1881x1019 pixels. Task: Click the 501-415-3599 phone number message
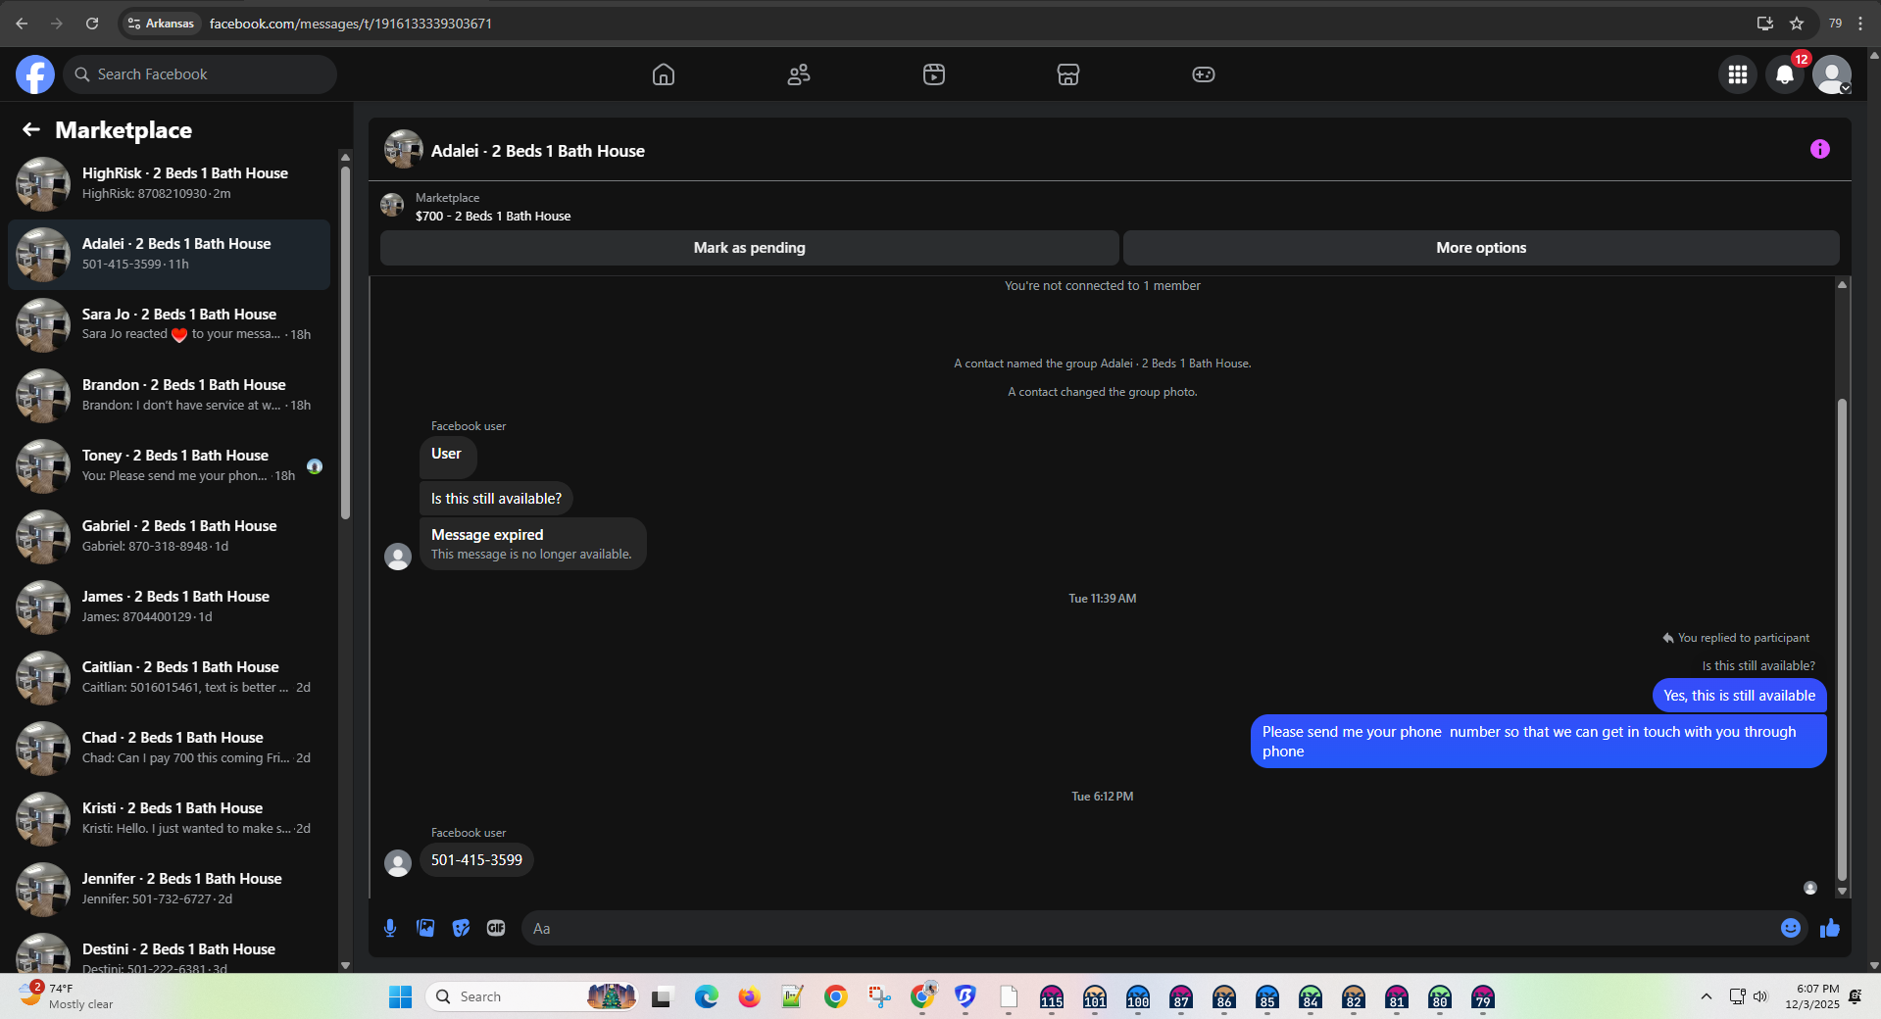476,860
